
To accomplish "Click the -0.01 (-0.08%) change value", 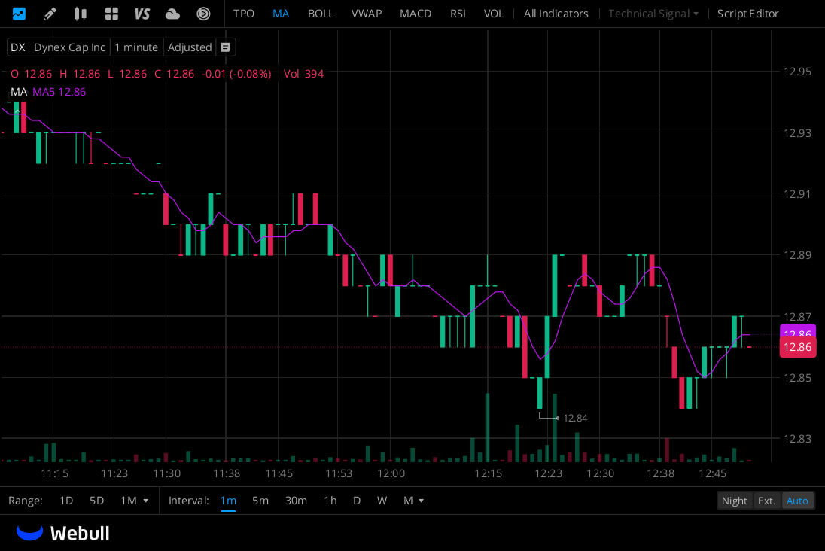I will (236, 74).
